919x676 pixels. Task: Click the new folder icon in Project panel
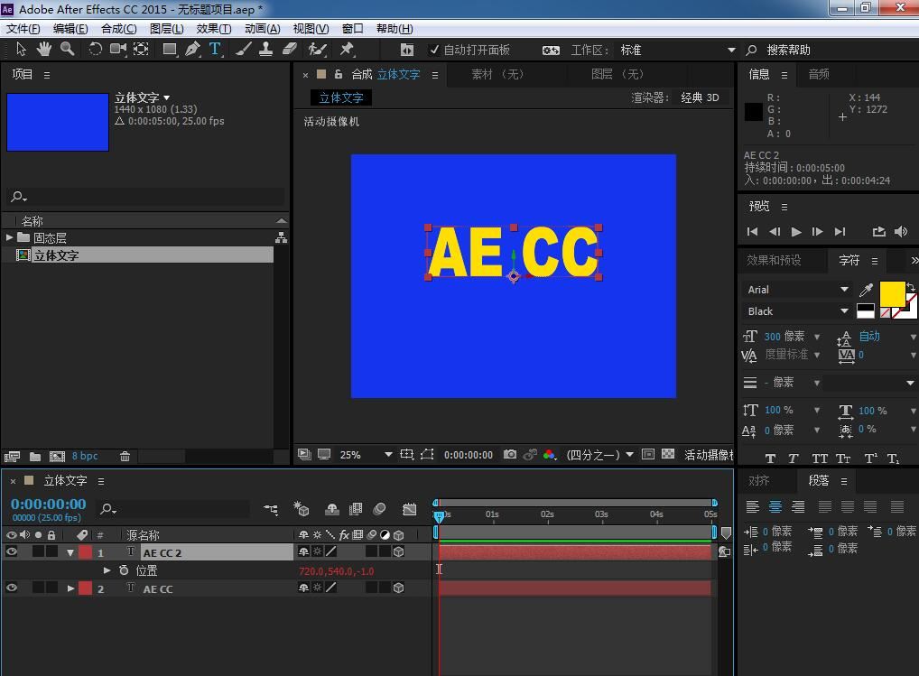(35, 457)
